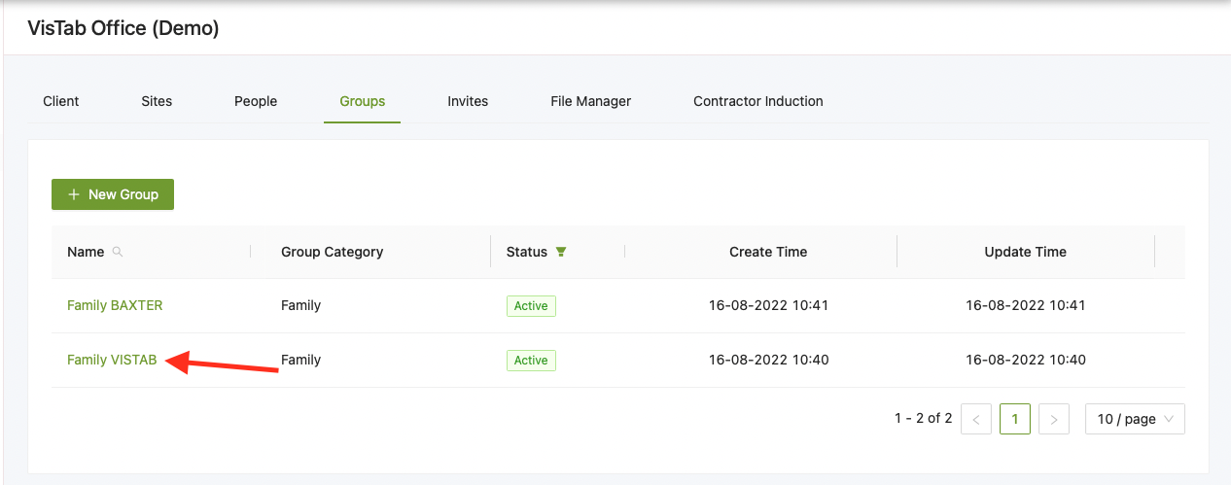Switch to Contractor Induction tab
1231x485 pixels.
(x=757, y=101)
